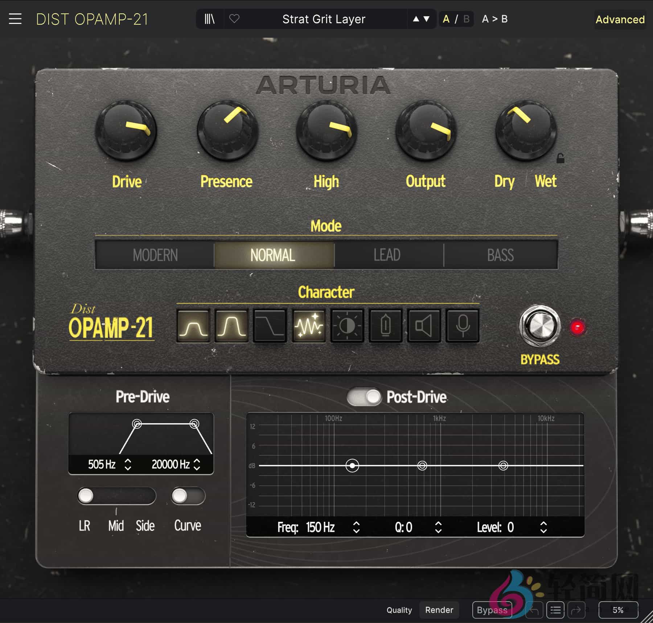
Task: Click the Post-Drive Level stepper arrows
Action: coord(543,527)
